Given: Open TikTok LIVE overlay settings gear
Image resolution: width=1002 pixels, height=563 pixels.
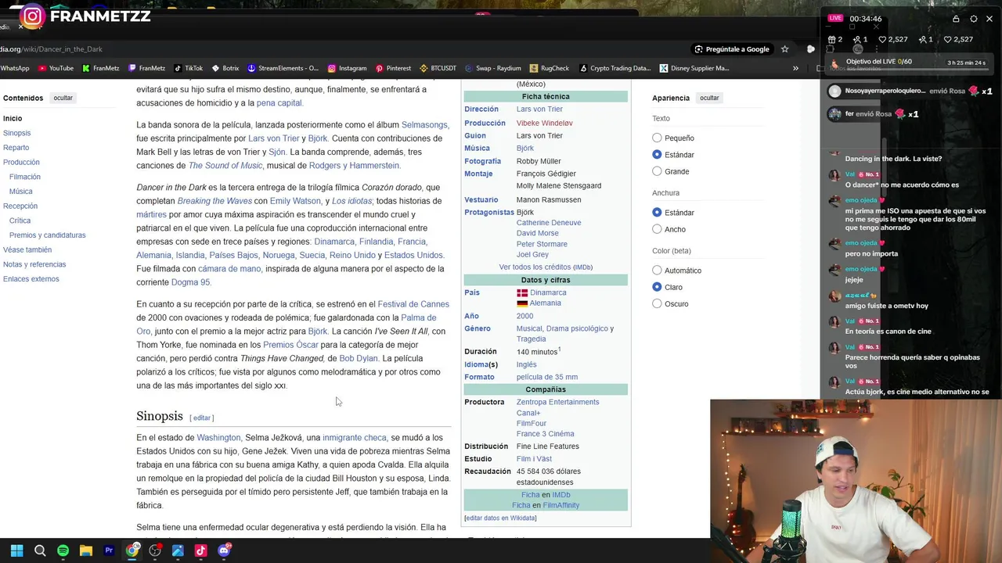Looking at the screenshot, I should point(973,19).
